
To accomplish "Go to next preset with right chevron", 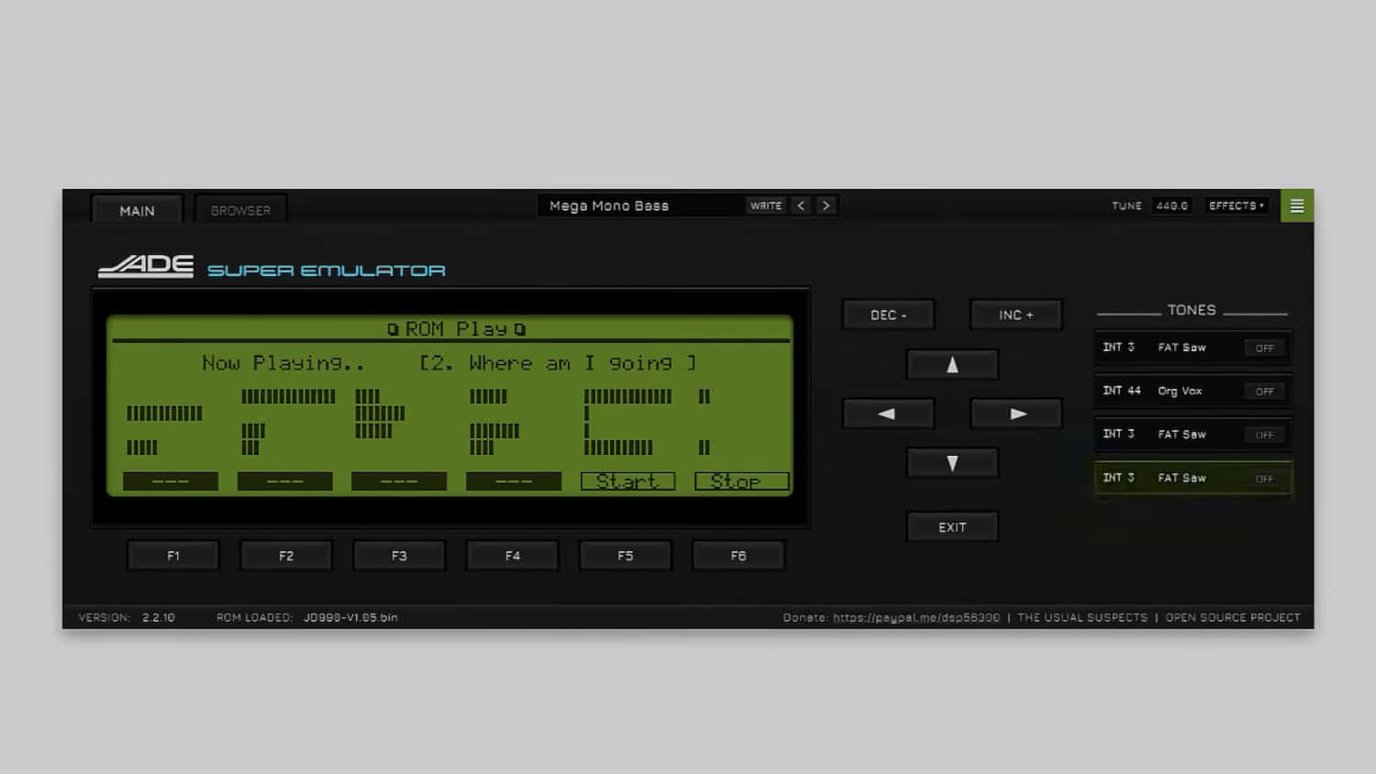I will point(827,205).
